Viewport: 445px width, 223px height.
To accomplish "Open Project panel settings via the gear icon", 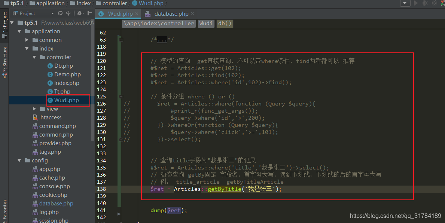I will click(x=79, y=13).
